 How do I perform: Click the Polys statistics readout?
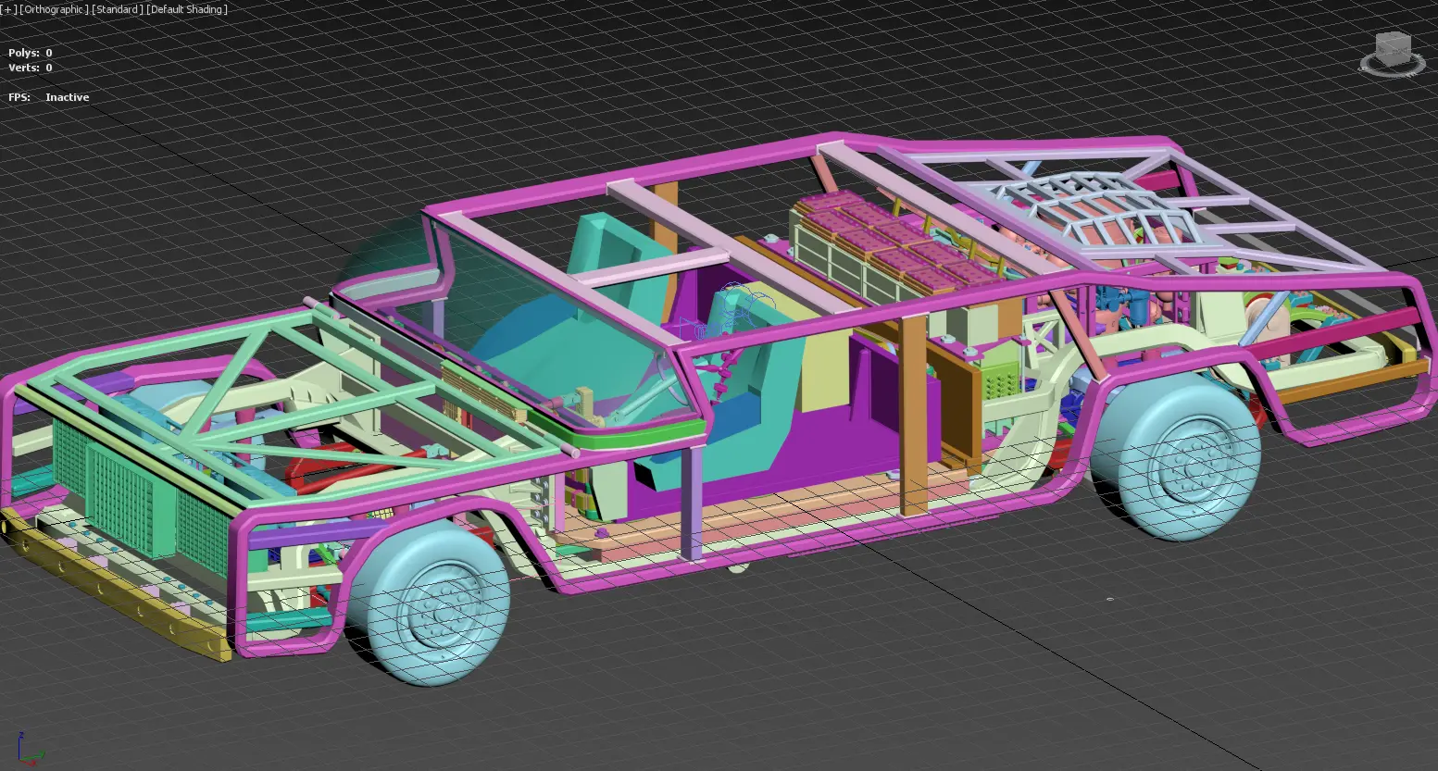click(31, 53)
